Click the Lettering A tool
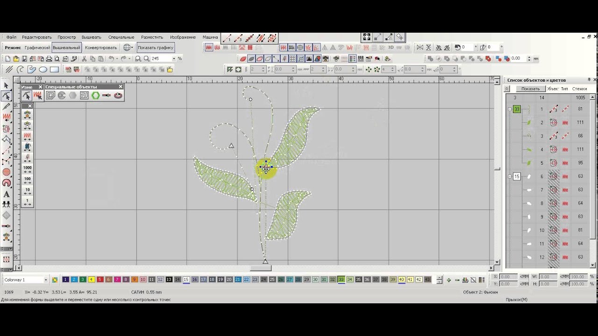 (x=6, y=194)
